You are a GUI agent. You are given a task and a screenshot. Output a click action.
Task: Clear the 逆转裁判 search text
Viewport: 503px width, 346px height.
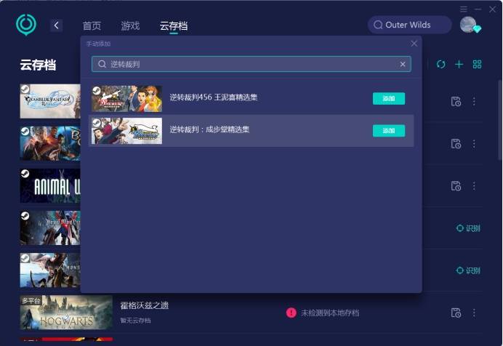[403, 64]
